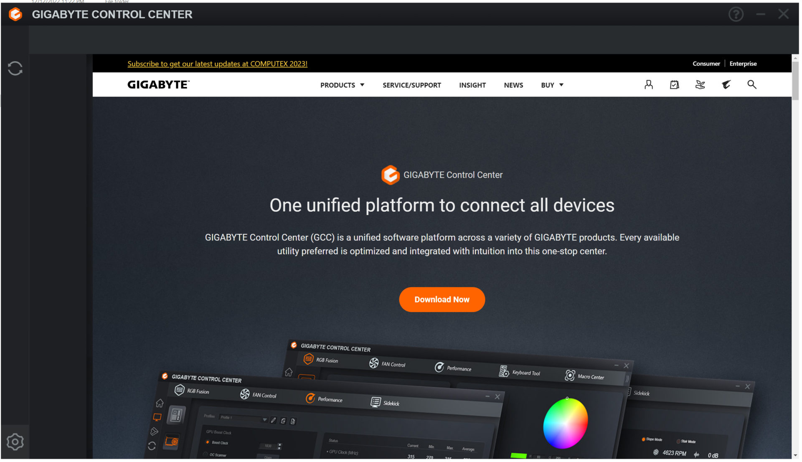Click the sprout sustainability icon
The image size is (802, 462).
click(x=700, y=85)
